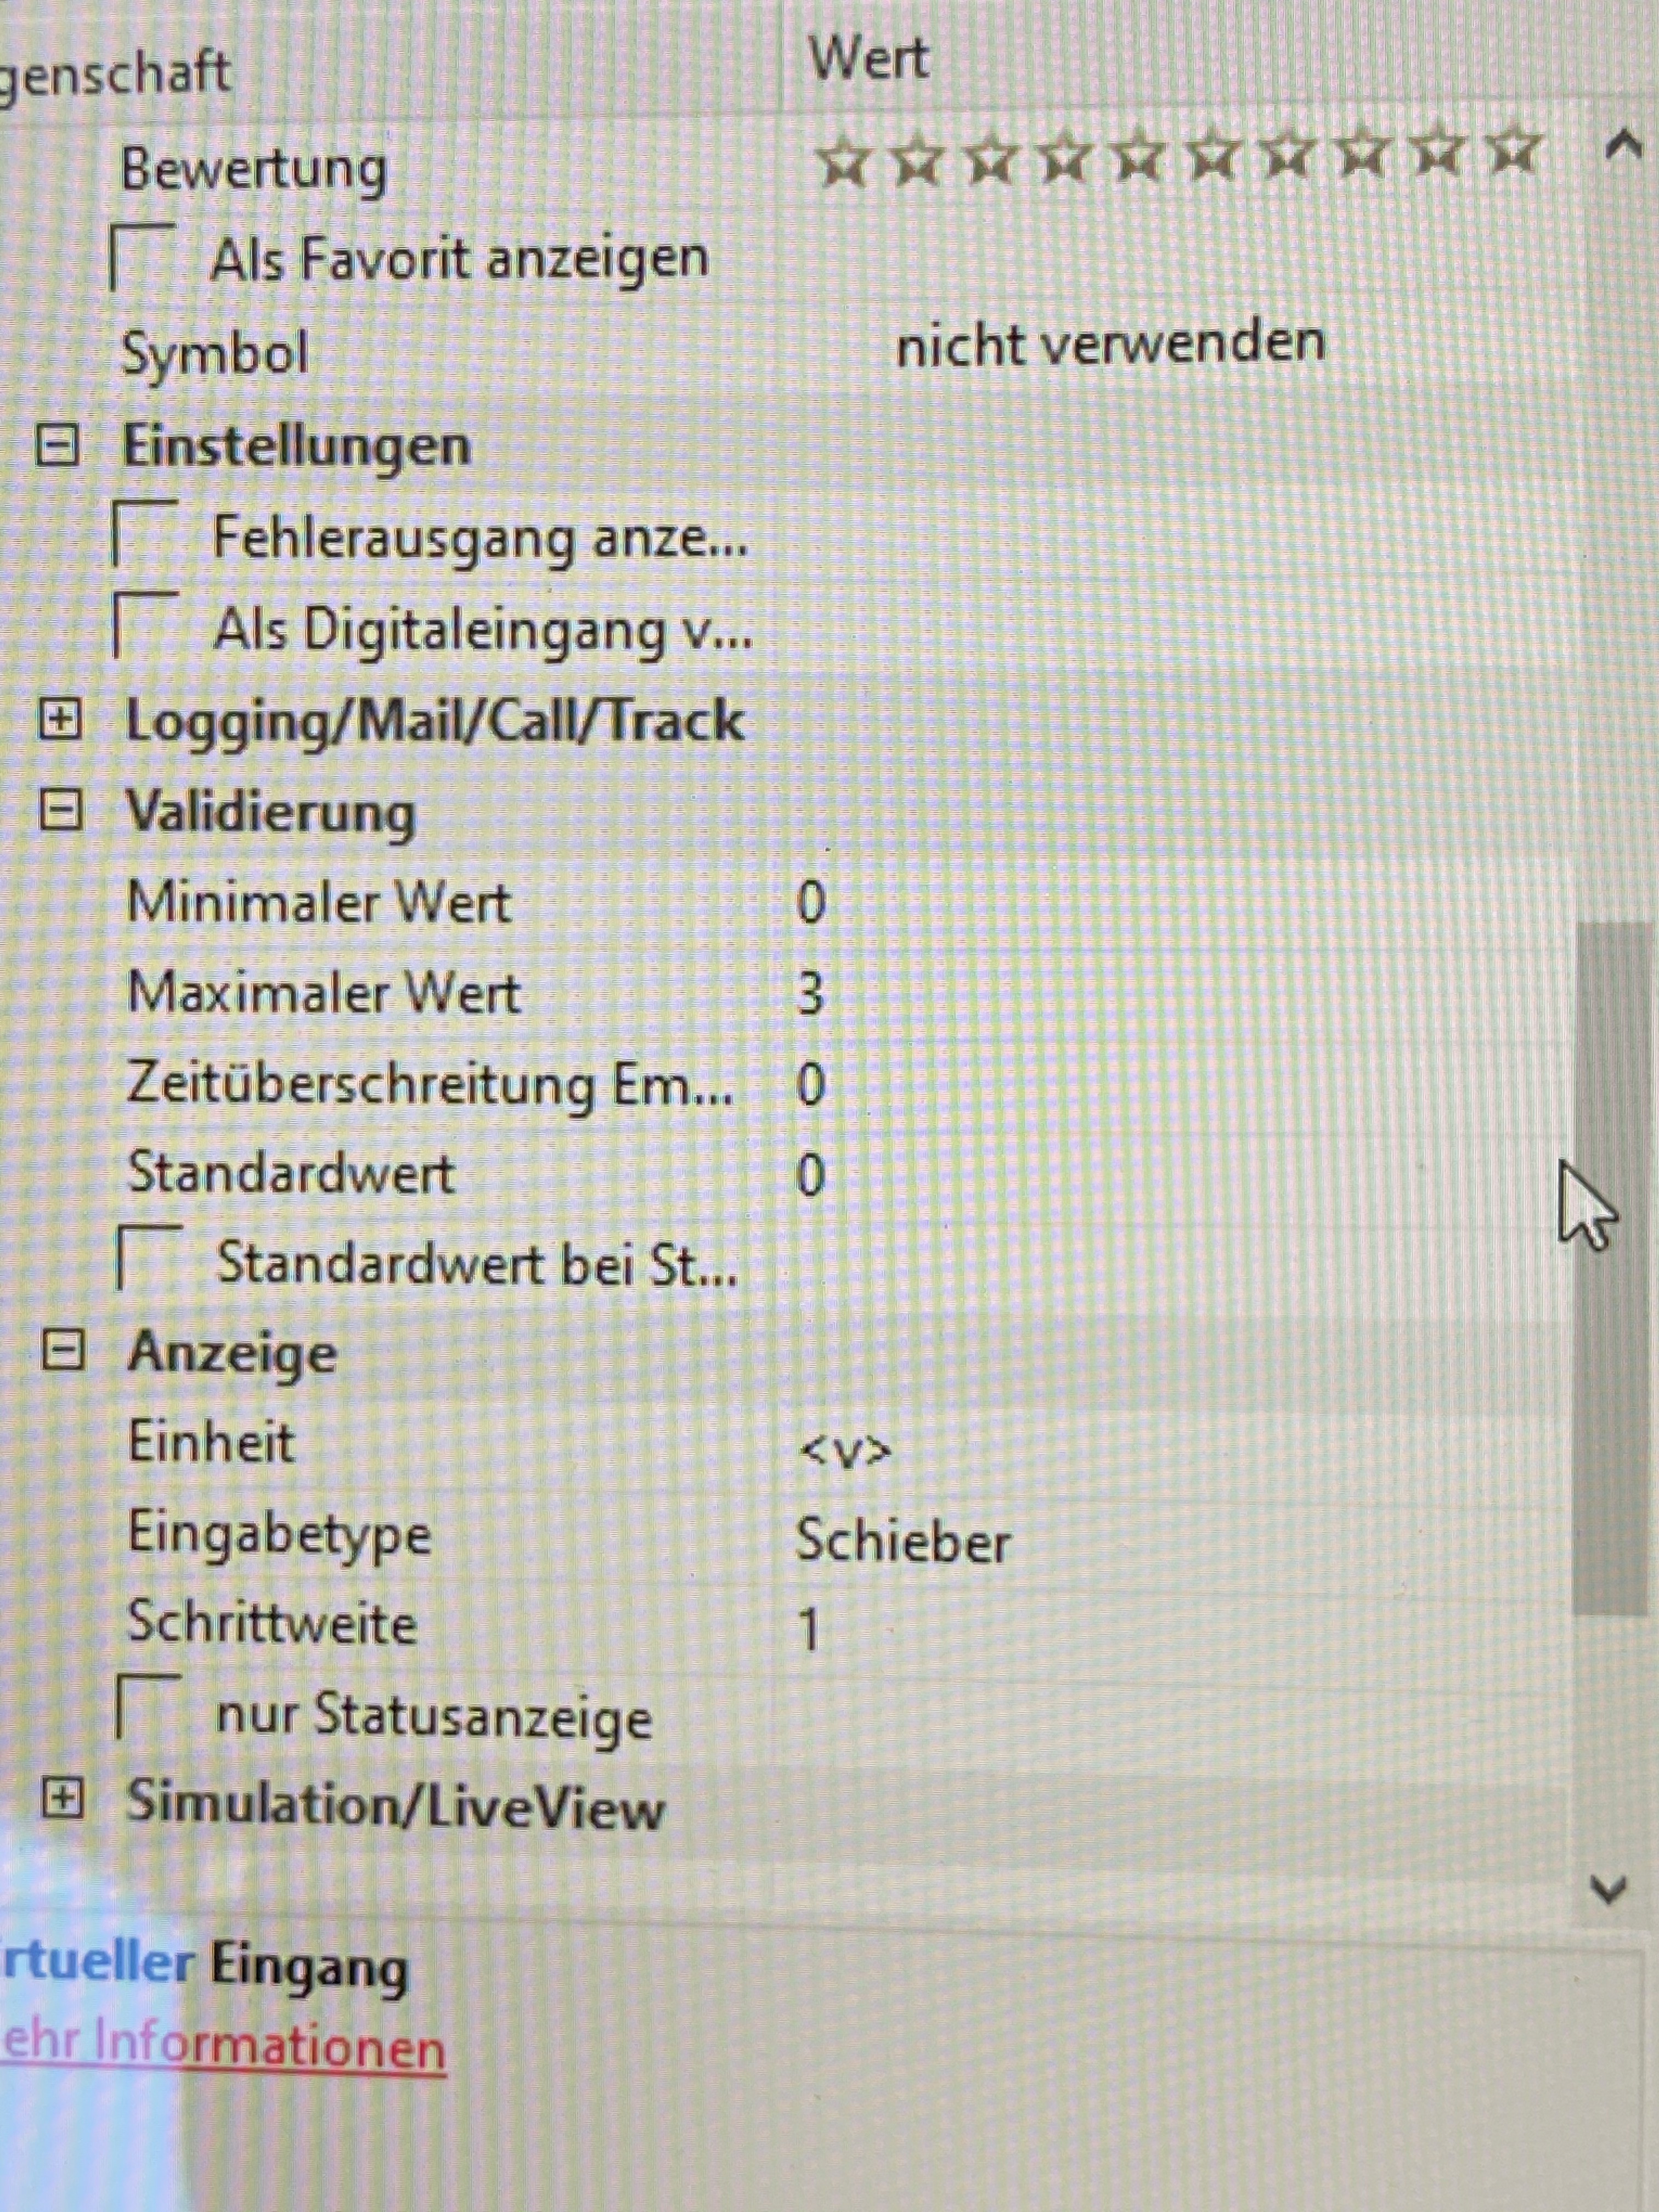Collapse the Anzeige section
The image size is (1659, 2212).
63,1353
